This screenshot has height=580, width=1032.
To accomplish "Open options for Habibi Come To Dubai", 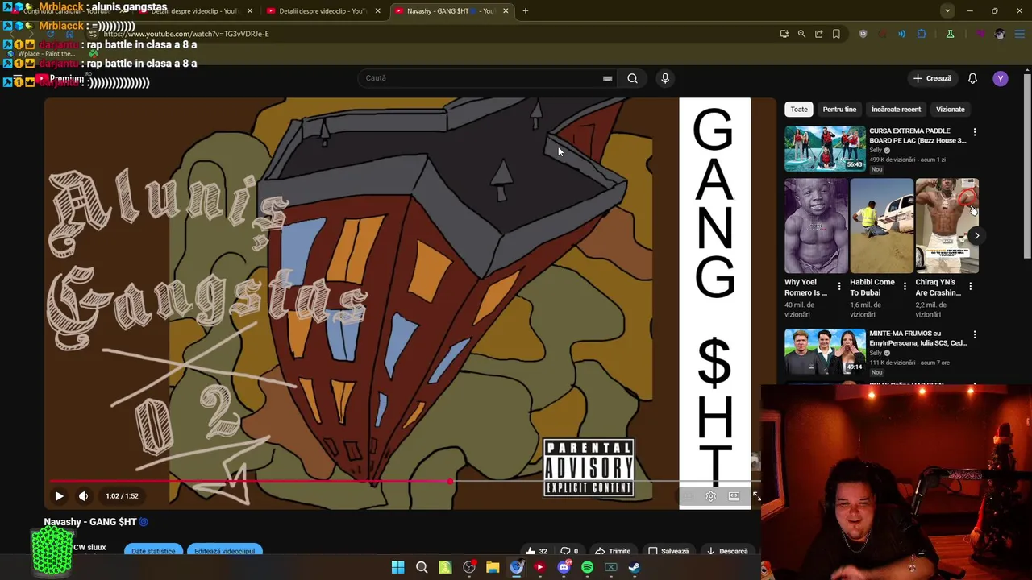I will pos(905,287).
